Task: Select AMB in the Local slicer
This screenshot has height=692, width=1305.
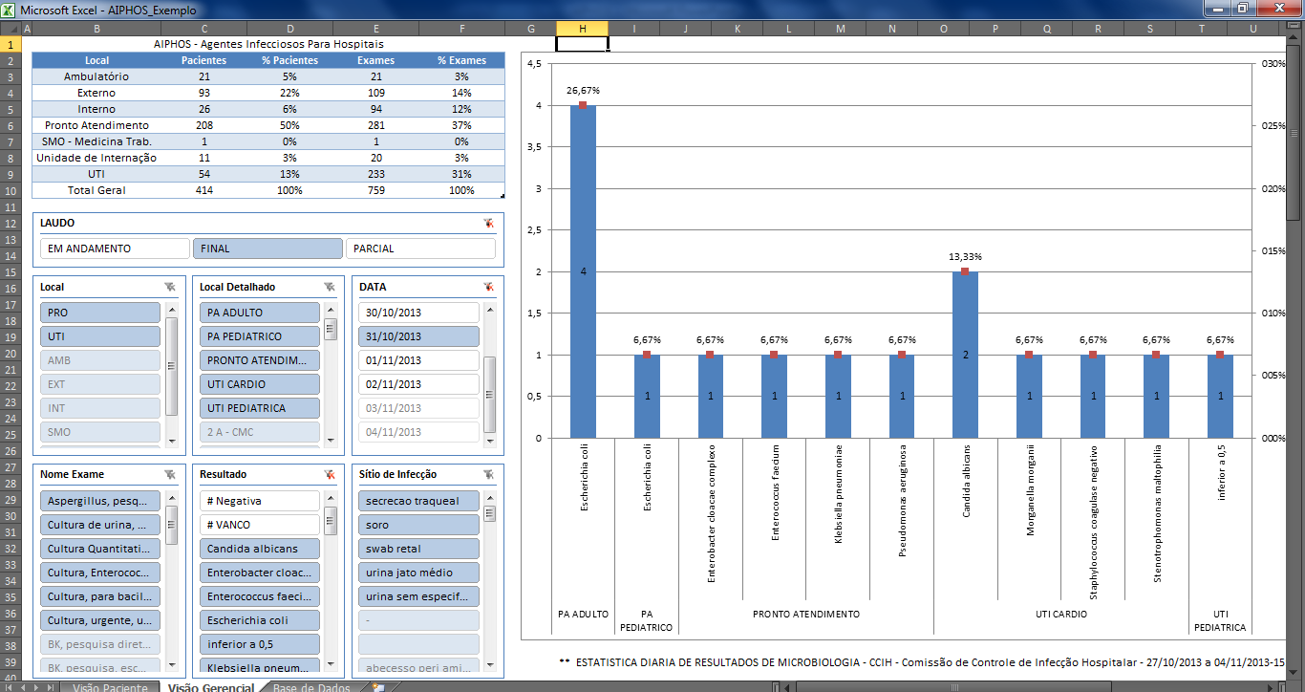Action: tap(100, 360)
